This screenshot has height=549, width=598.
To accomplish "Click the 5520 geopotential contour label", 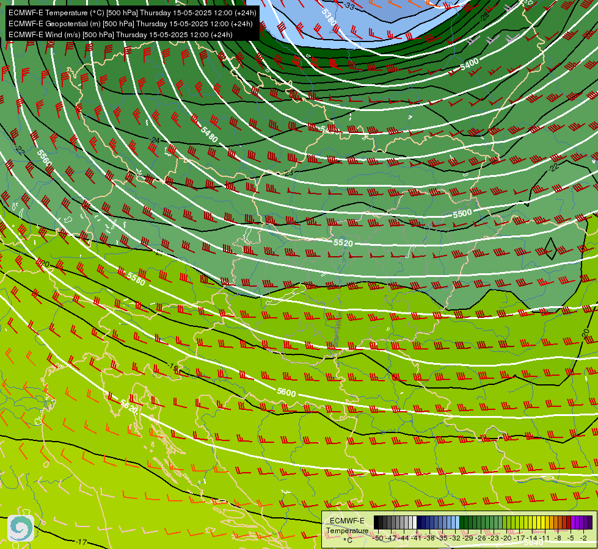I will [x=343, y=243].
